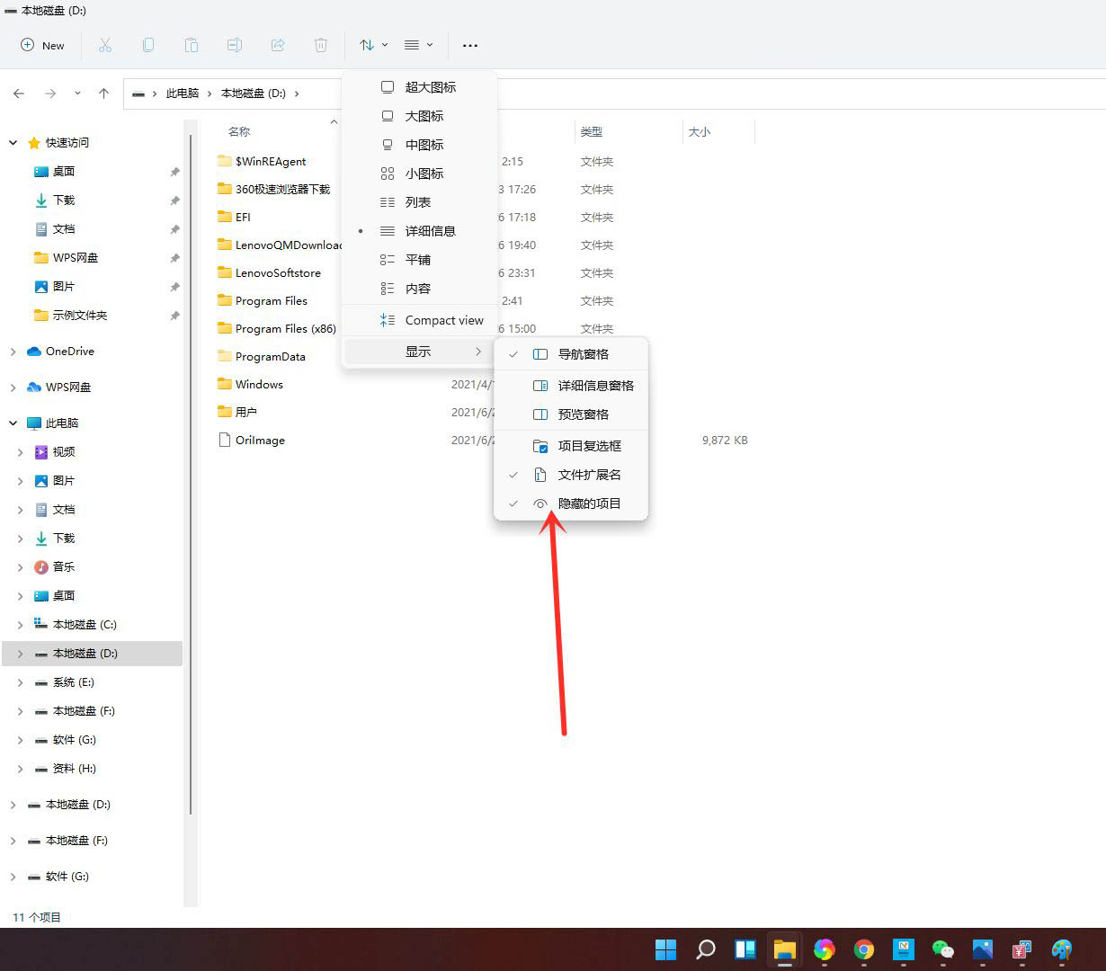Image resolution: width=1106 pixels, height=971 pixels.
Task: Open the see-more ellipsis toolbar menu
Action: tap(469, 45)
